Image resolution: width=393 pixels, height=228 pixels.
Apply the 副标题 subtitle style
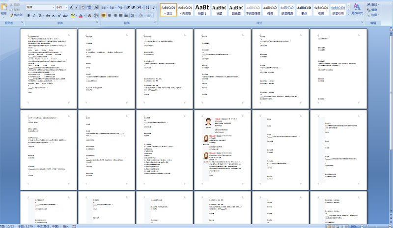[236, 10]
